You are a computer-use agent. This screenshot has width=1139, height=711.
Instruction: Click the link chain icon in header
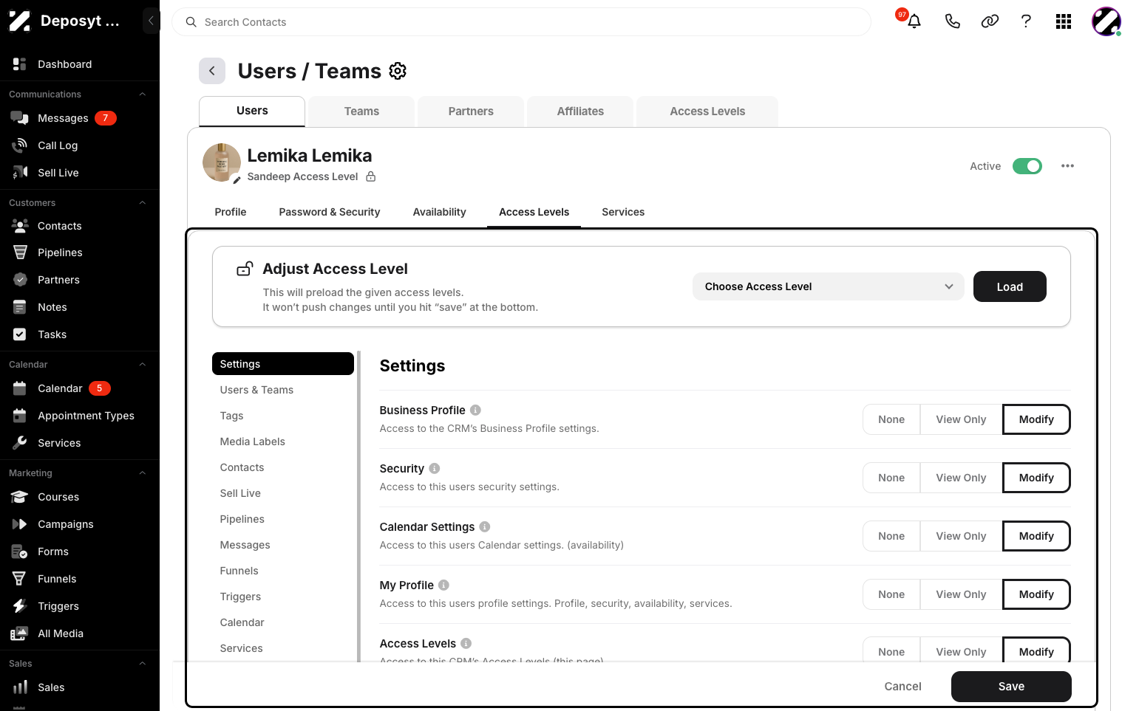coord(990,21)
